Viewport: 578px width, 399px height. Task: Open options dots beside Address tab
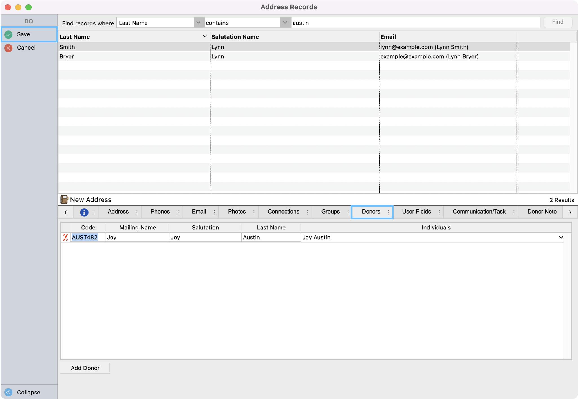pyautogui.click(x=137, y=212)
